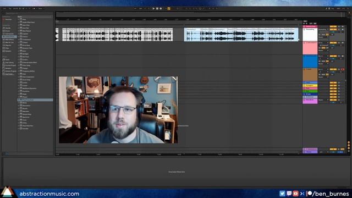Select the Drum Buss folder icon
Screen dimensions: 352x198
pyautogui.click(x=21, y=45)
